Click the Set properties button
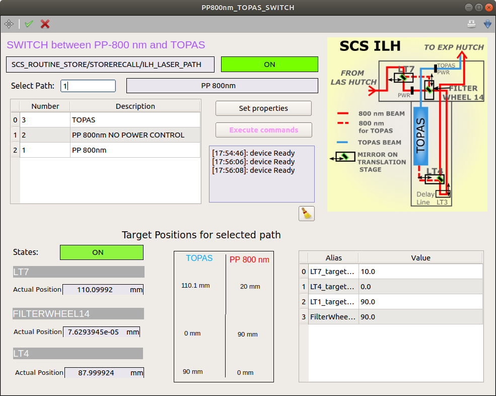The width and height of the screenshot is (496, 396). (263, 108)
